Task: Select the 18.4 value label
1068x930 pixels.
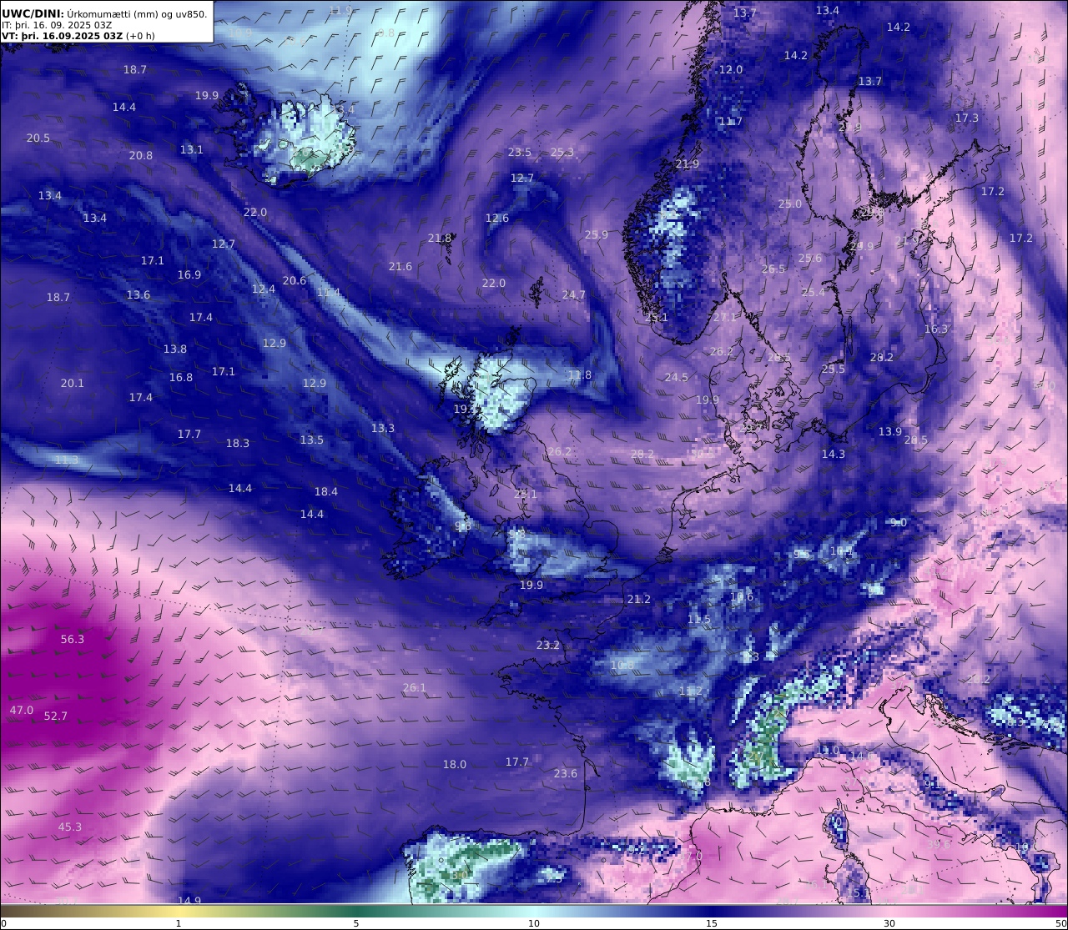Action: pos(326,492)
